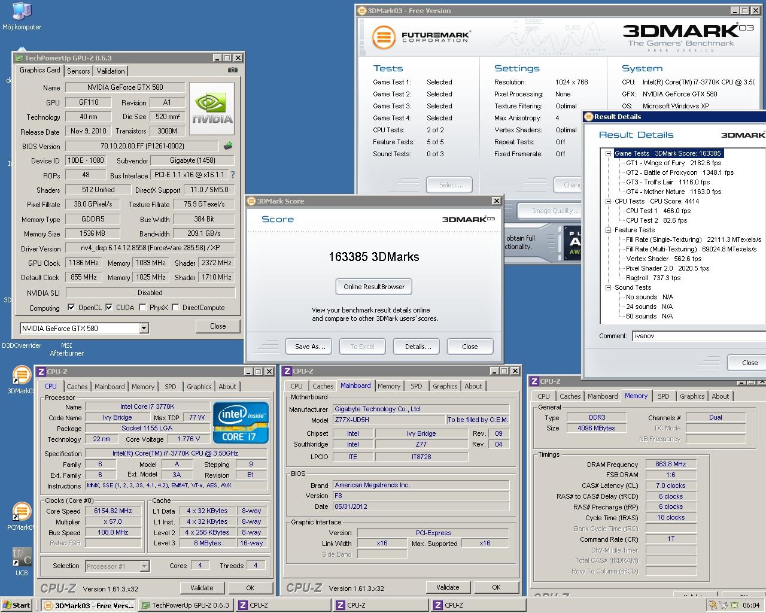
Task: Click the Futuremark Corporation logo
Action: [421, 37]
